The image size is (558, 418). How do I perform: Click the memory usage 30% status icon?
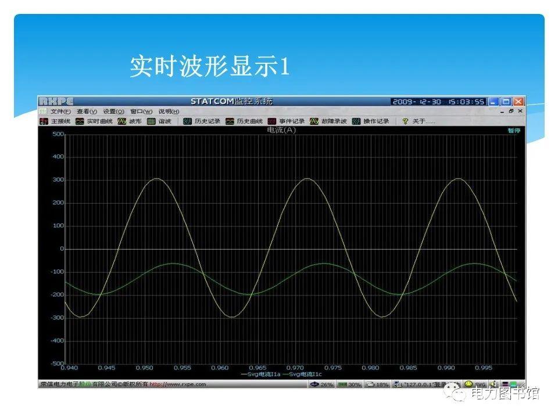click(x=342, y=384)
